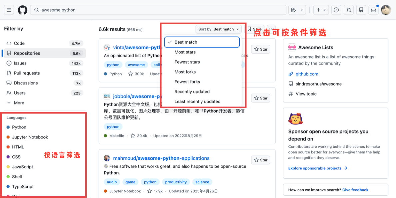
Task: Select awesome topic tag
Action: (x=136, y=65)
